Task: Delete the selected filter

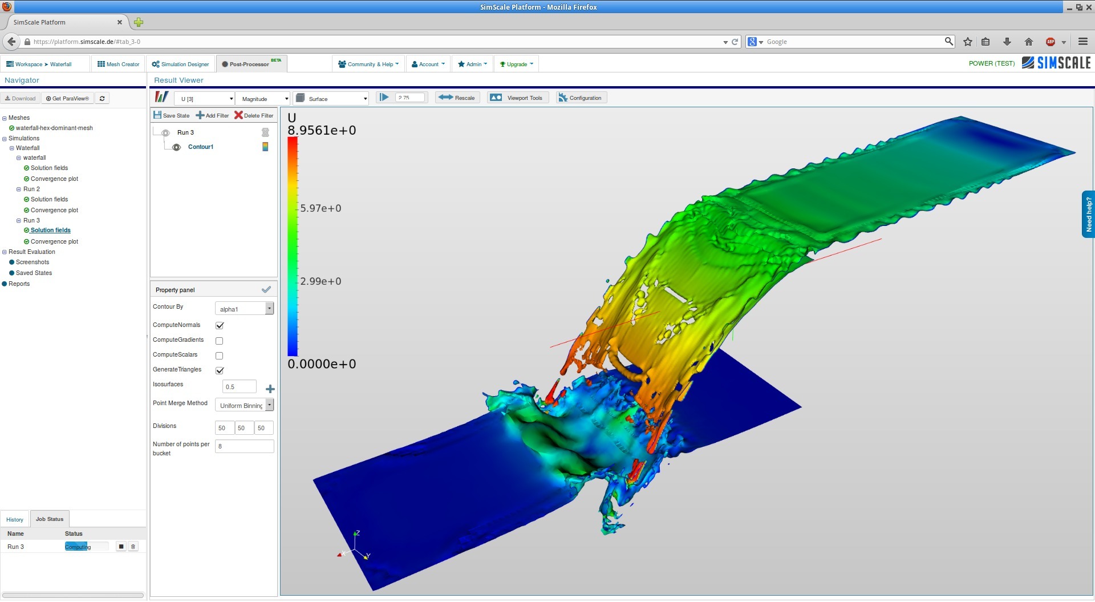Action: point(254,115)
